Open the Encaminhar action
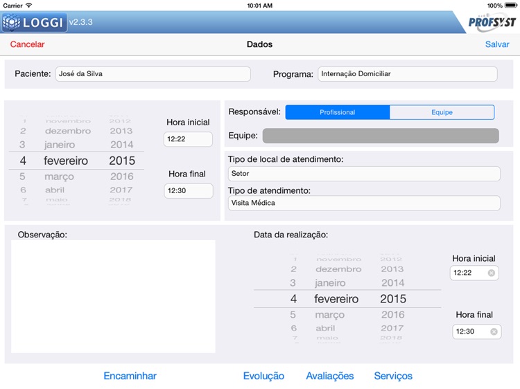Screen dimensions: 520x389 coord(130,376)
